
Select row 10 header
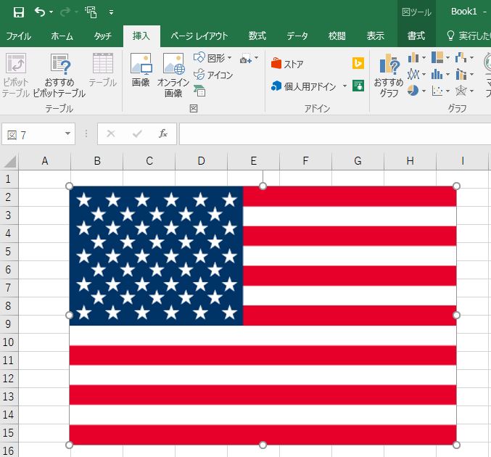point(9,342)
